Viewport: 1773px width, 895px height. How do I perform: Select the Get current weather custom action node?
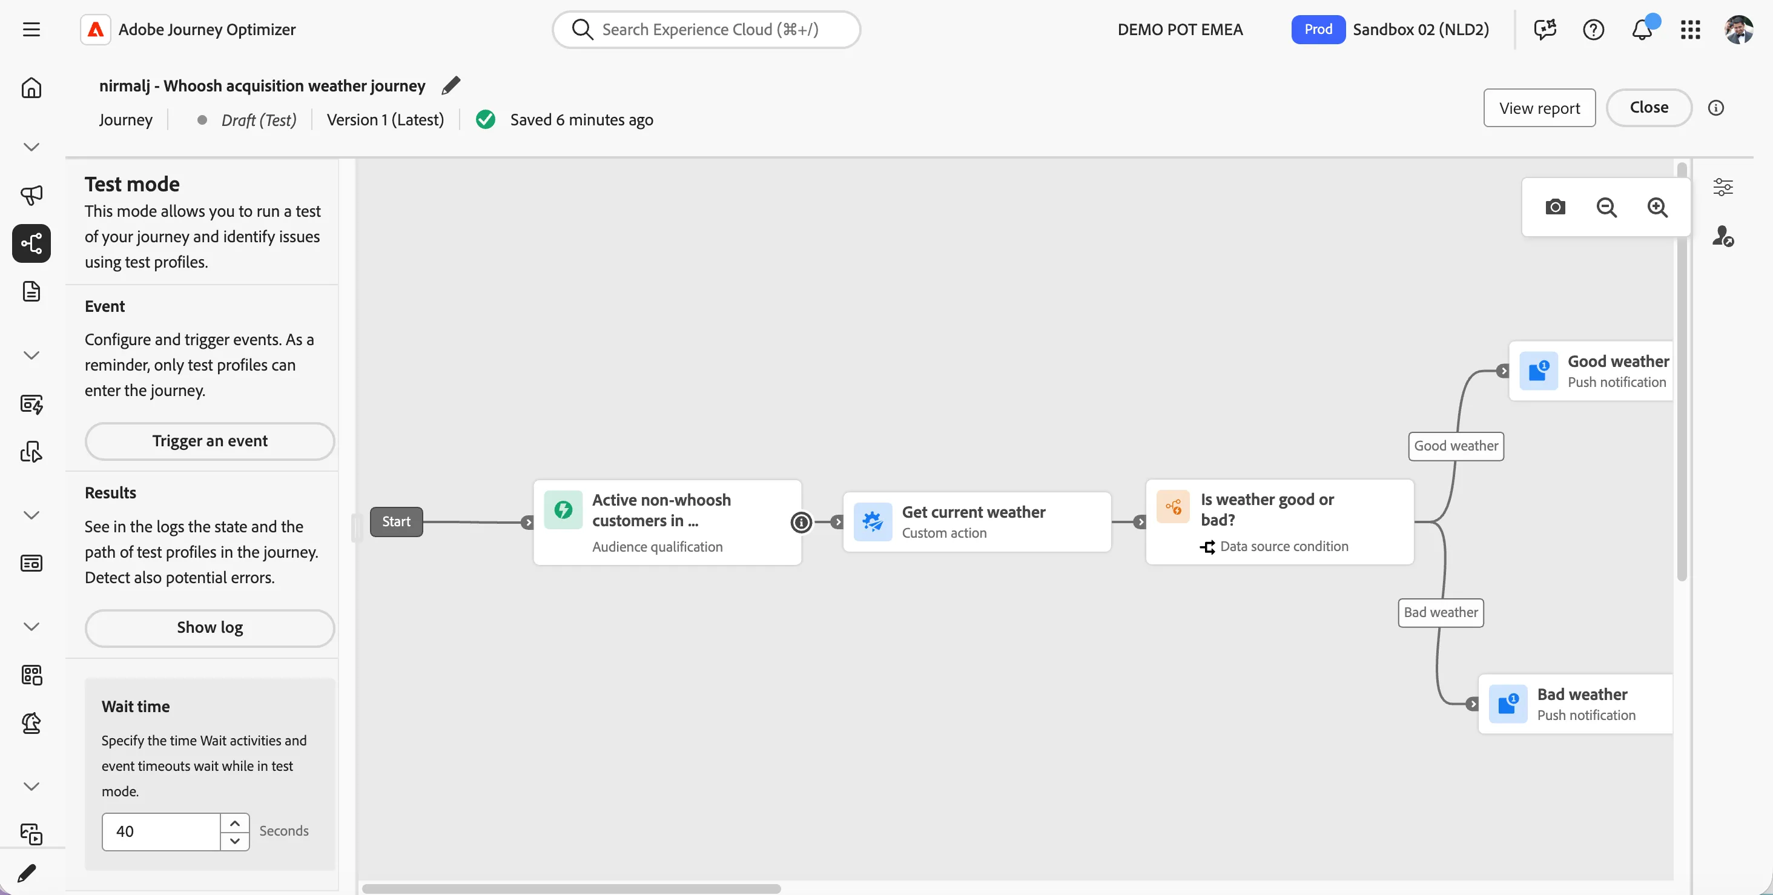977,522
